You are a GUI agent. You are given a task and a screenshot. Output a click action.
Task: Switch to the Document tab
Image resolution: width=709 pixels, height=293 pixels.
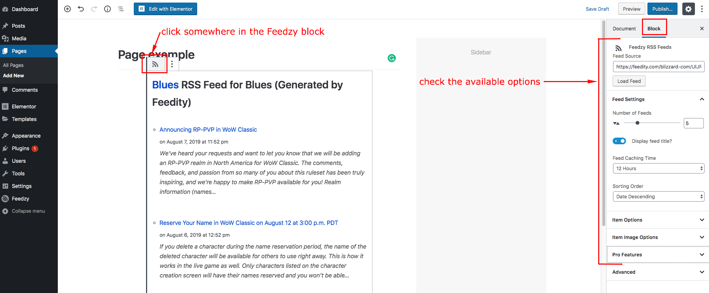[624, 28]
